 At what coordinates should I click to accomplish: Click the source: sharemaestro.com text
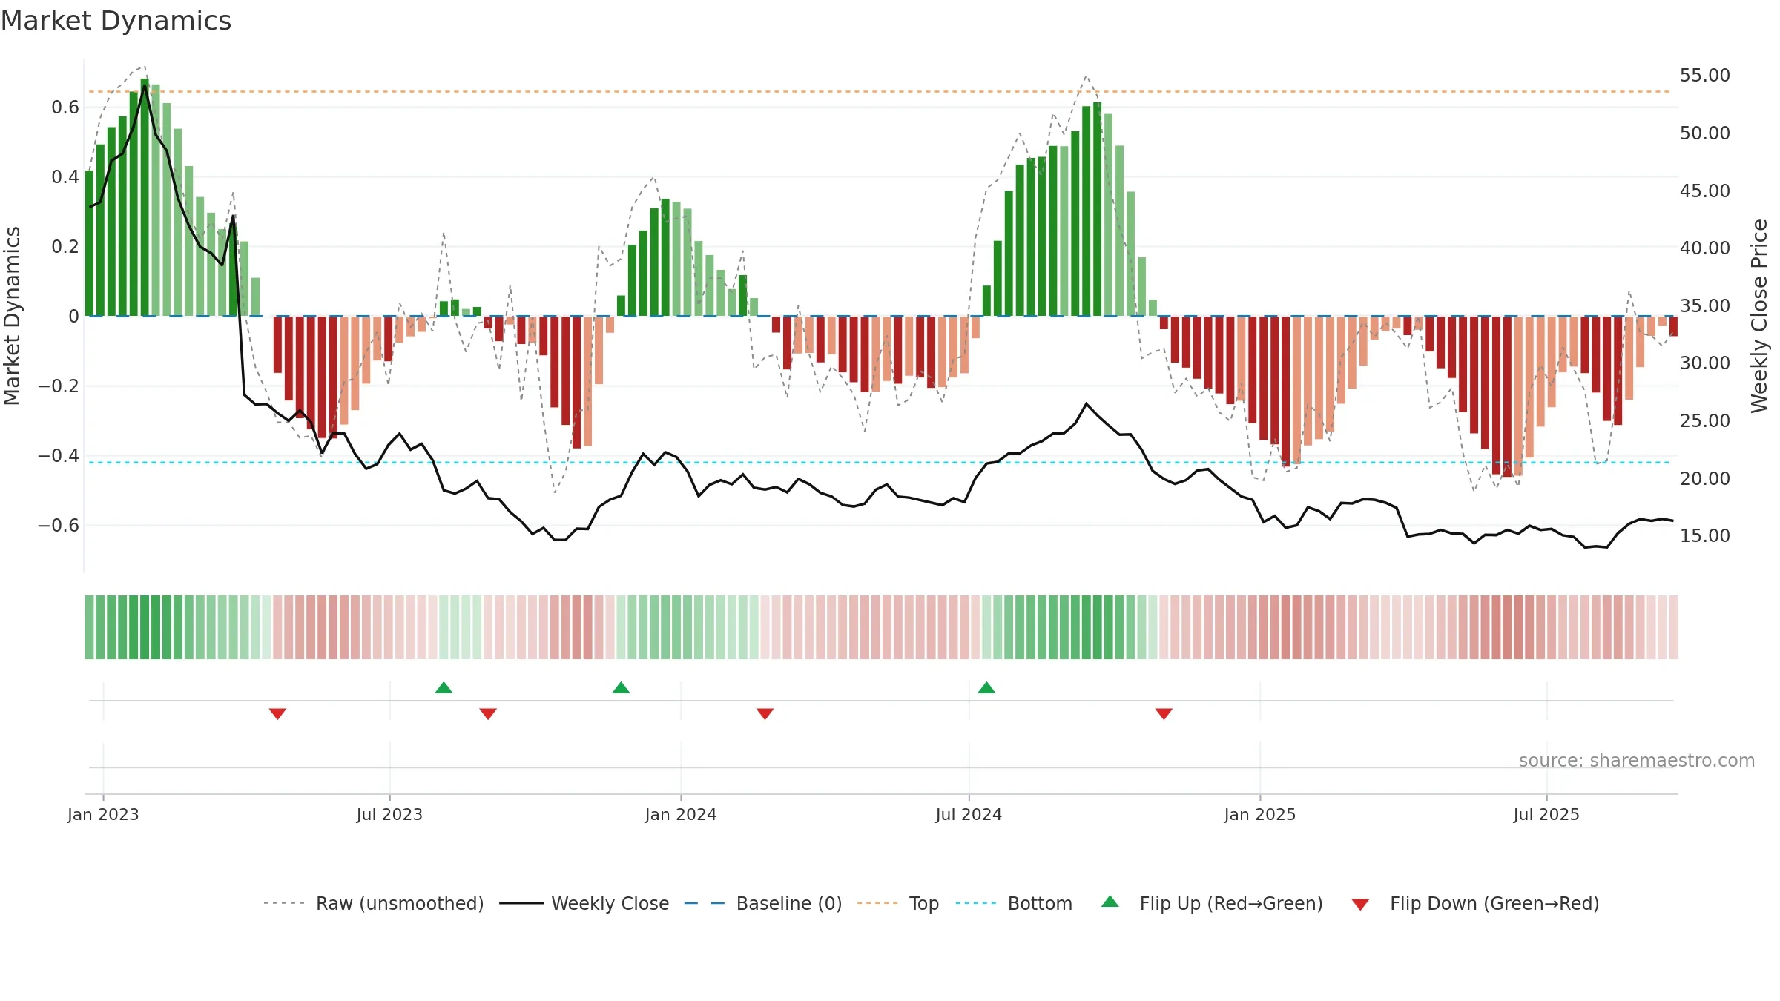pyautogui.click(x=1637, y=760)
